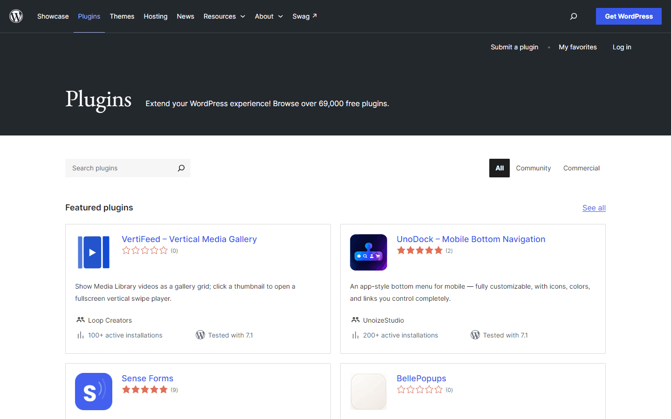This screenshot has height=419, width=671.
Task: Expand the Resources menu
Action: [224, 16]
